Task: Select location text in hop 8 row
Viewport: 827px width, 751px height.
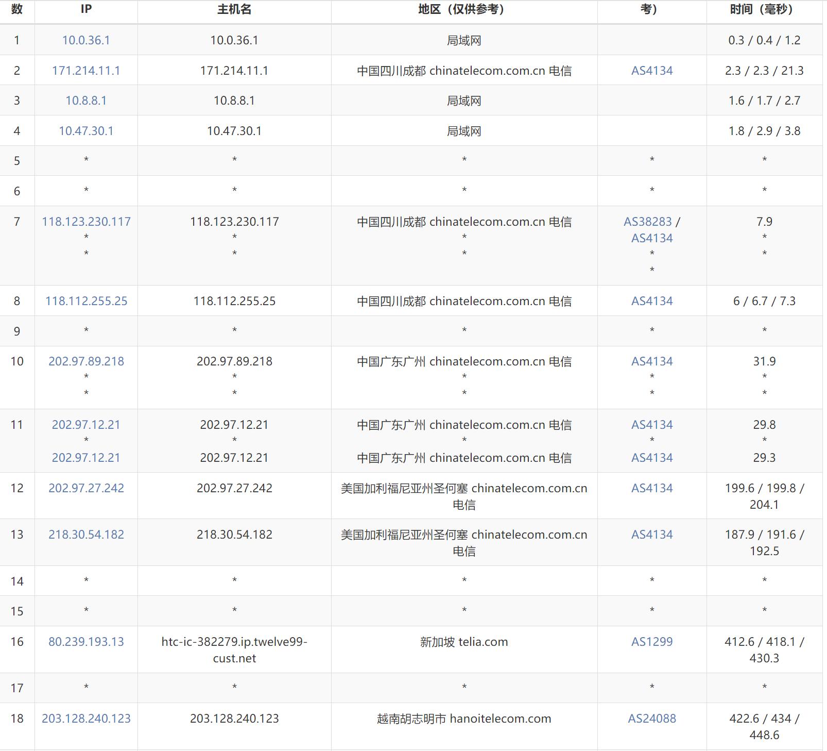Action: coord(464,301)
